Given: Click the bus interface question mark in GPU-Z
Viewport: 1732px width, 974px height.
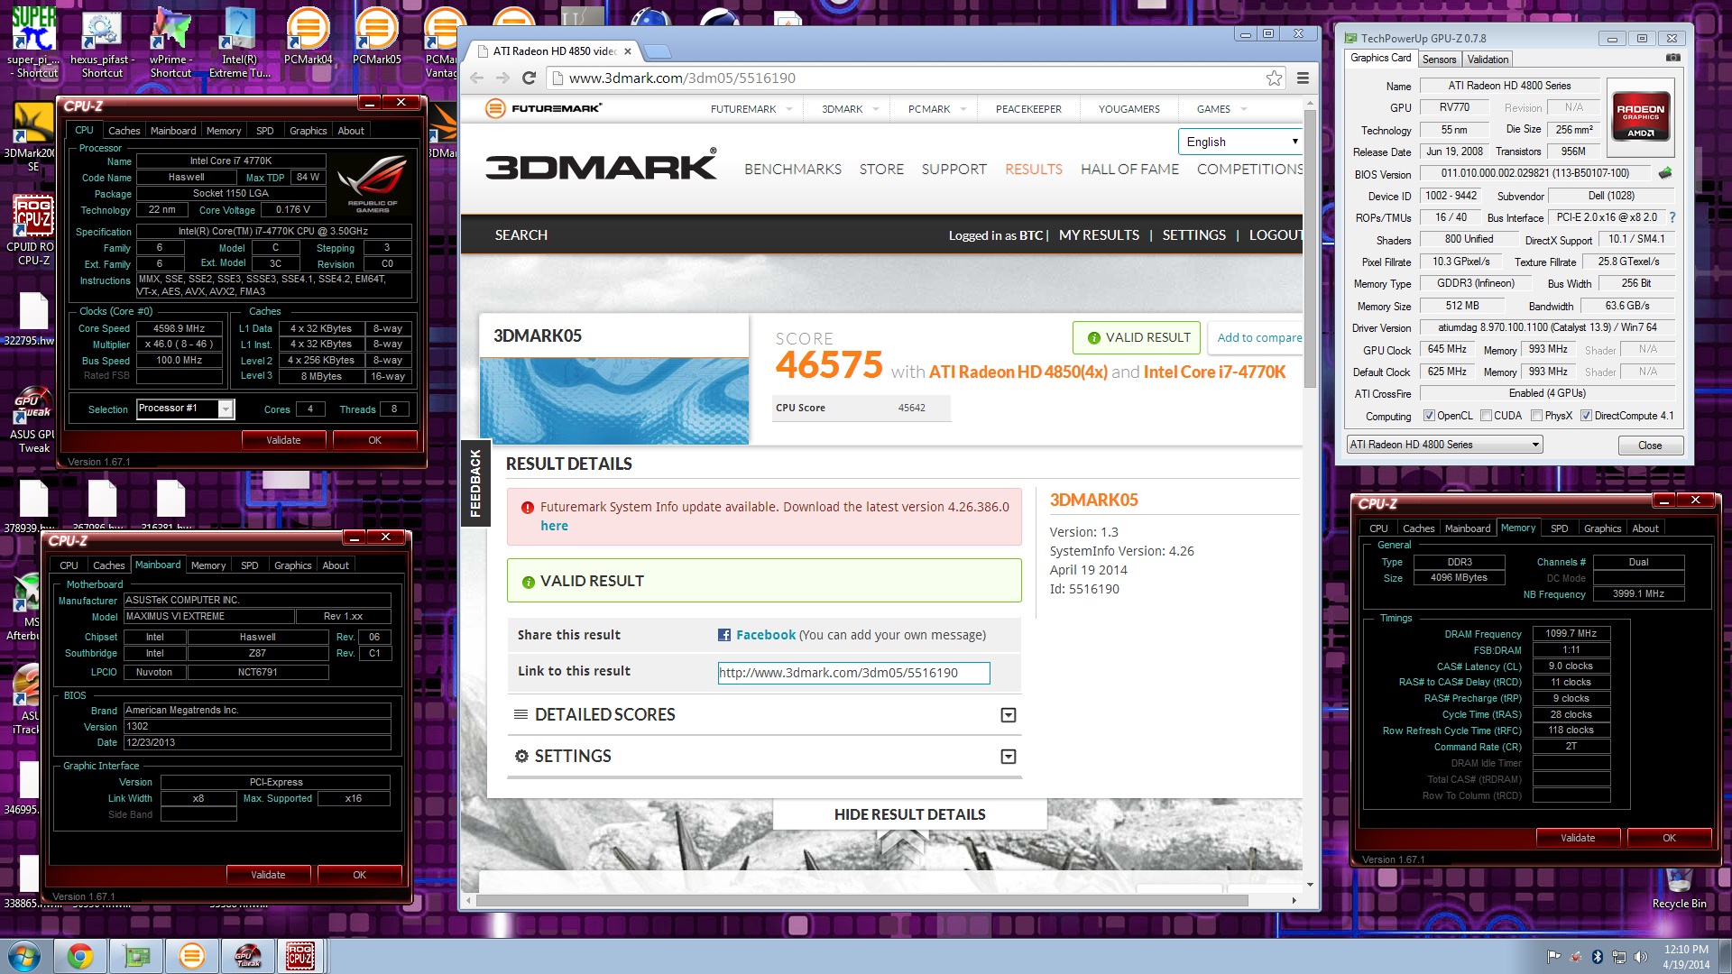Looking at the screenshot, I should (1672, 217).
